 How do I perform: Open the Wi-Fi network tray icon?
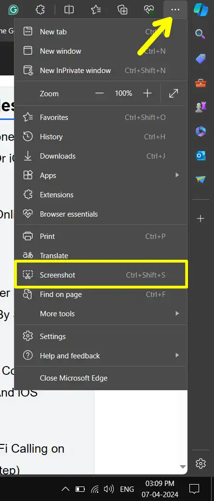click(x=94, y=489)
